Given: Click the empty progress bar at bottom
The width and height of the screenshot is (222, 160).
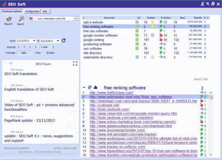Looking at the screenshot, I should pos(40,155).
